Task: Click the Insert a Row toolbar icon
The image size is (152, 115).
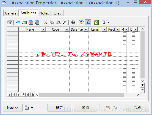Action: tap(18, 22)
